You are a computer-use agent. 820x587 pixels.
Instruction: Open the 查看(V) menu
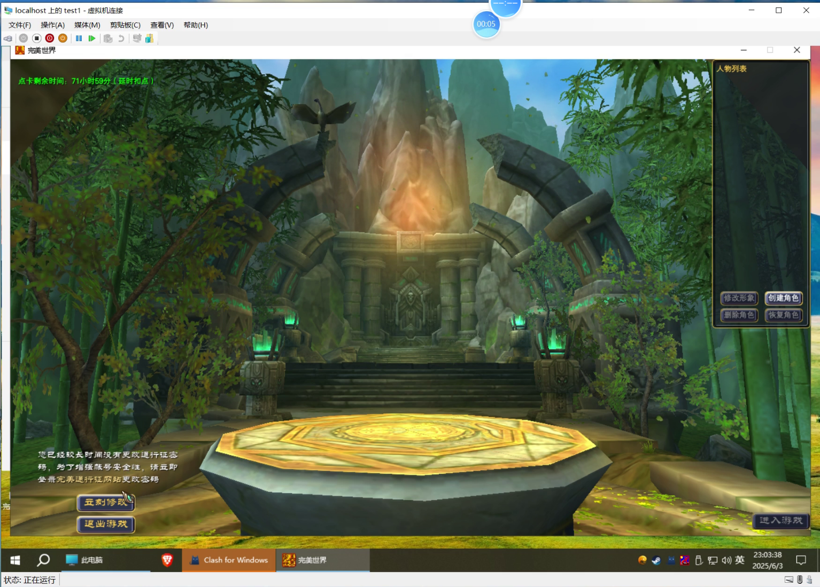162,25
